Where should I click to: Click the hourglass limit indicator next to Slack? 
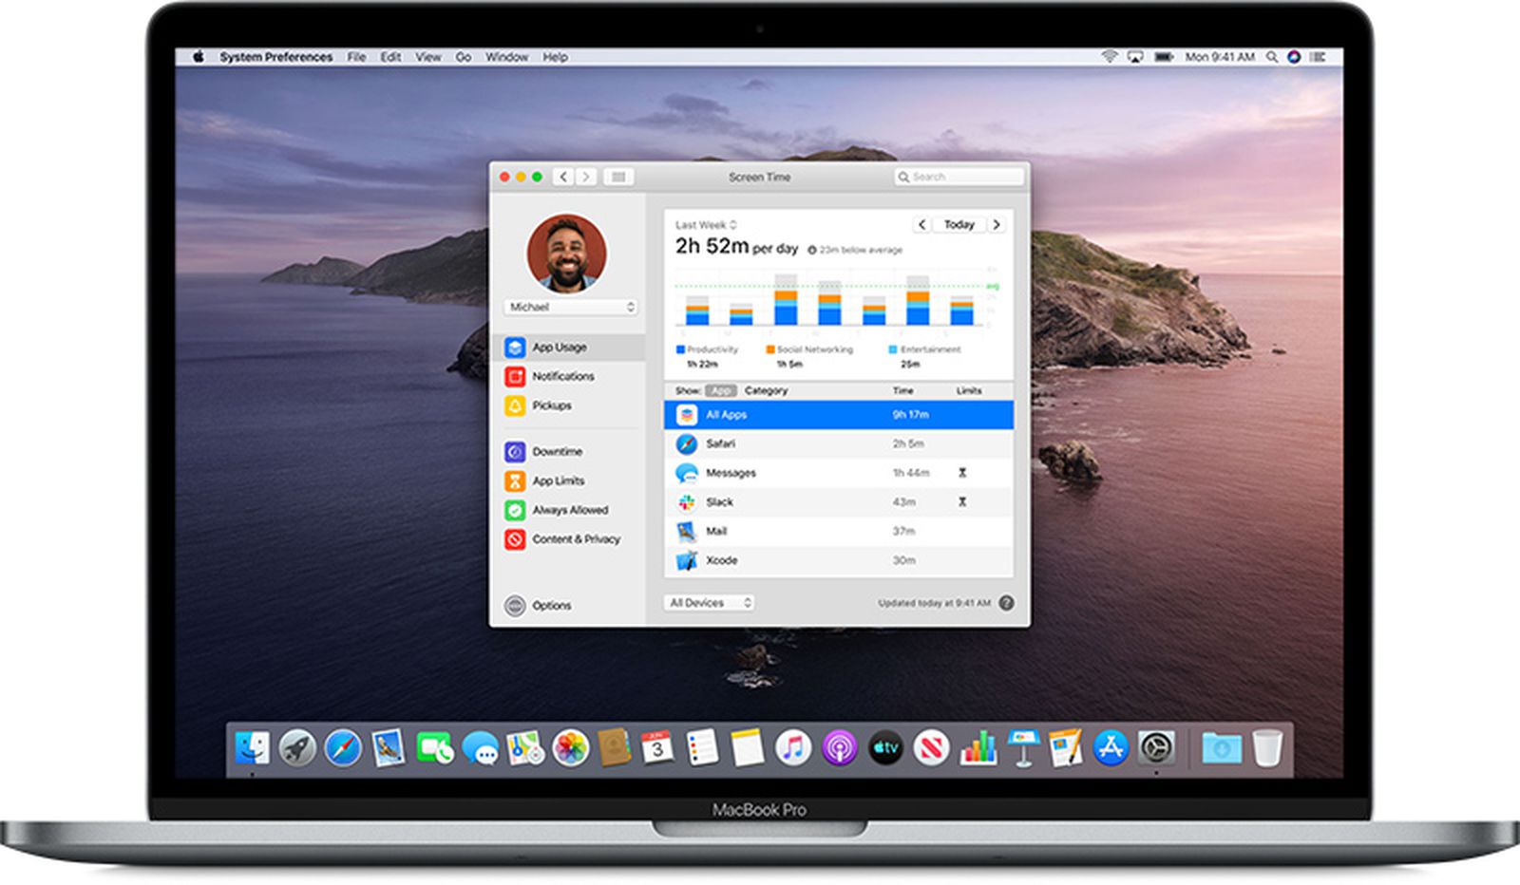click(x=963, y=501)
